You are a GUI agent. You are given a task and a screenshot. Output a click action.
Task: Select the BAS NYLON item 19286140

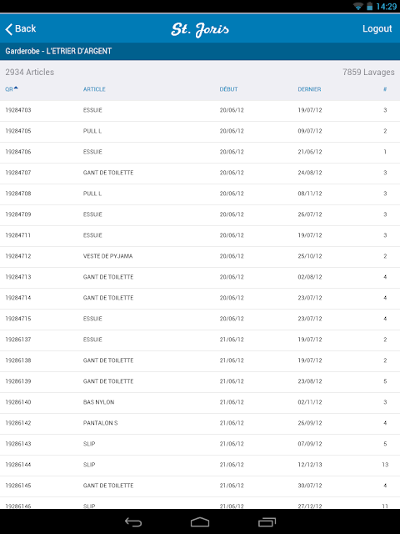pos(200,402)
